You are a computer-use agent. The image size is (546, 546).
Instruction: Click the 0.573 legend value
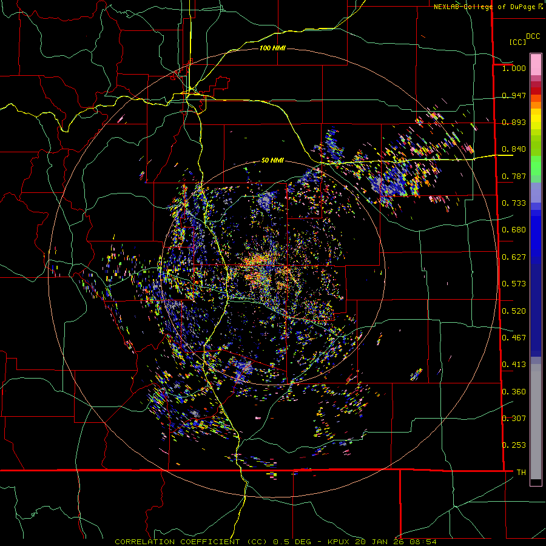click(x=514, y=284)
